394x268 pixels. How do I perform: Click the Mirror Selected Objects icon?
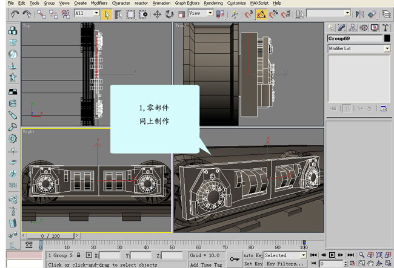click(360, 15)
